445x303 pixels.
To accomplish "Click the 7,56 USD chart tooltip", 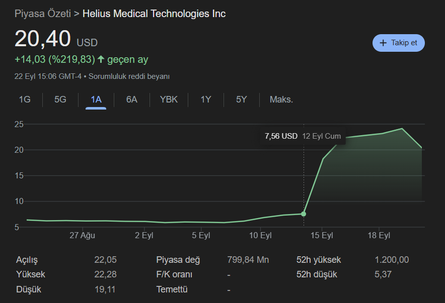I will click(303, 136).
